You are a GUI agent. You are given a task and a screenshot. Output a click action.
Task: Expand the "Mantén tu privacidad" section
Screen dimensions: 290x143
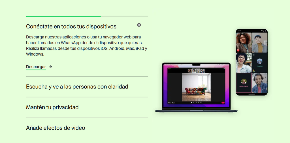[52, 107]
